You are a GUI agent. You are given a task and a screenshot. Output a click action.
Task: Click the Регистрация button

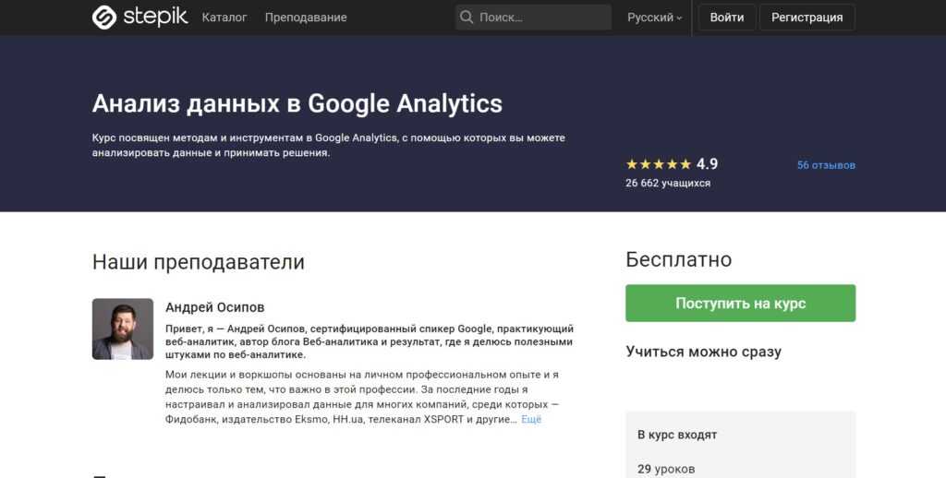click(x=807, y=18)
